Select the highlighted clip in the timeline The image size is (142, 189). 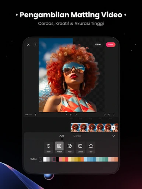coord(79,128)
